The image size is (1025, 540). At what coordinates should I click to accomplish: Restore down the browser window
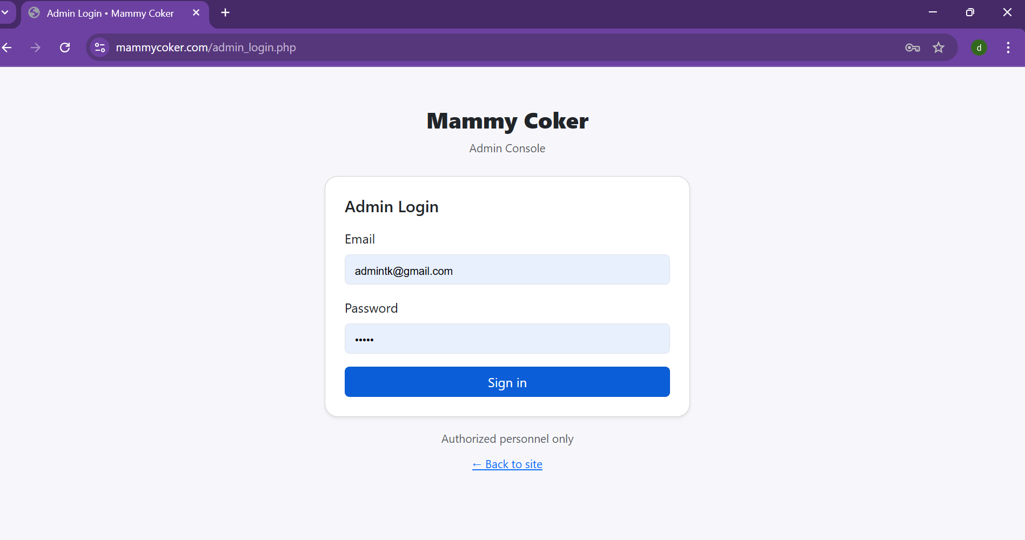pyautogui.click(x=970, y=12)
